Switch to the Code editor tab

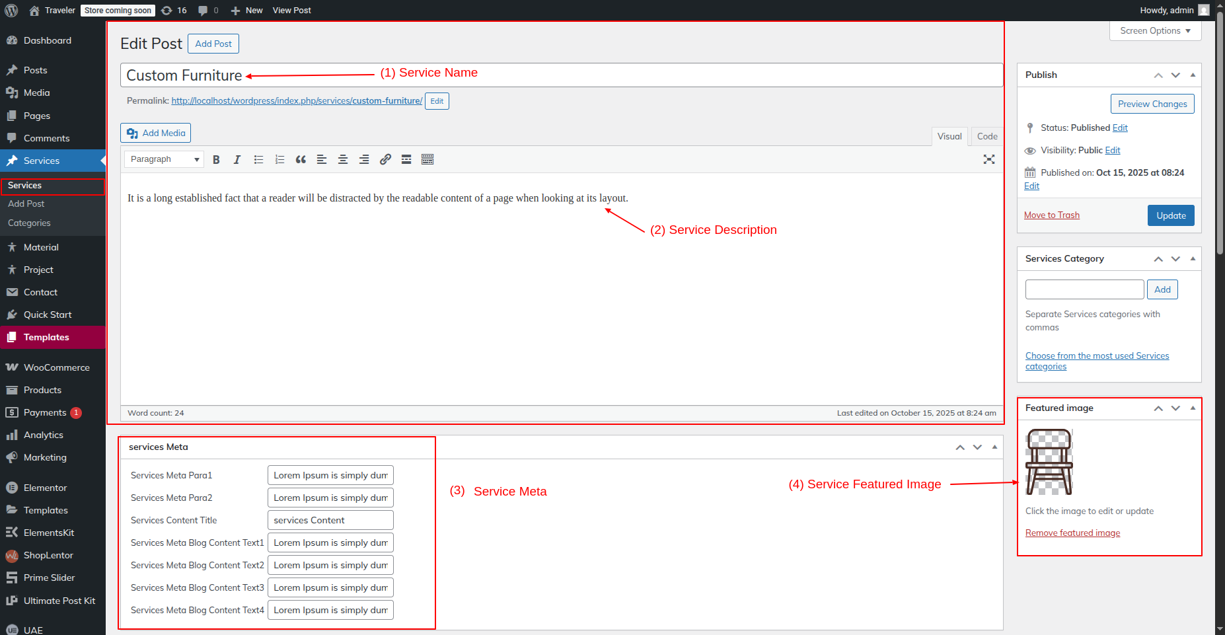pos(986,136)
